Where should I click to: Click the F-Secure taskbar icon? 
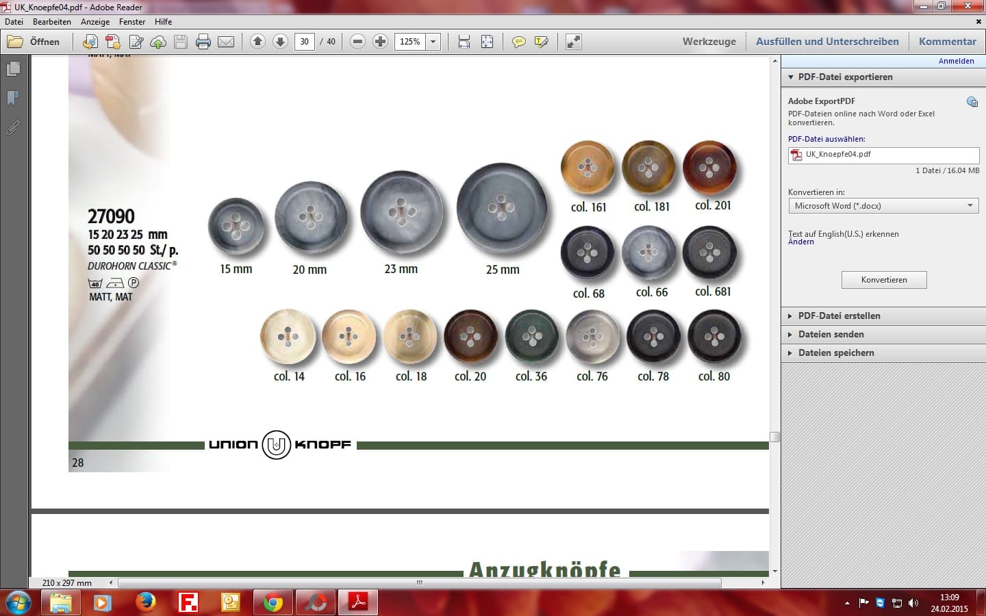(x=188, y=602)
